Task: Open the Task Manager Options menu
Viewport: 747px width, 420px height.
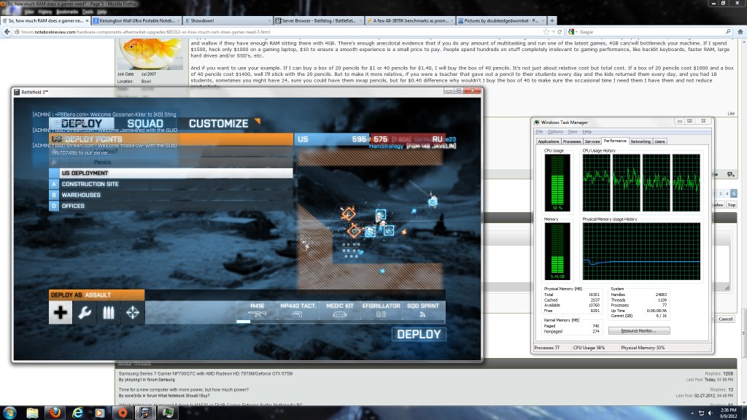Action: point(555,132)
